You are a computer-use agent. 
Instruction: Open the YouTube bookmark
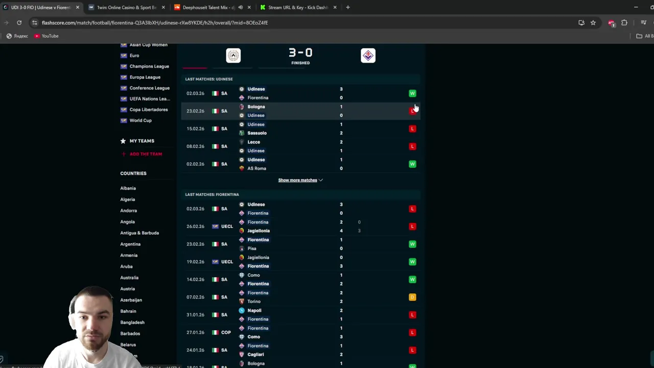pos(46,36)
